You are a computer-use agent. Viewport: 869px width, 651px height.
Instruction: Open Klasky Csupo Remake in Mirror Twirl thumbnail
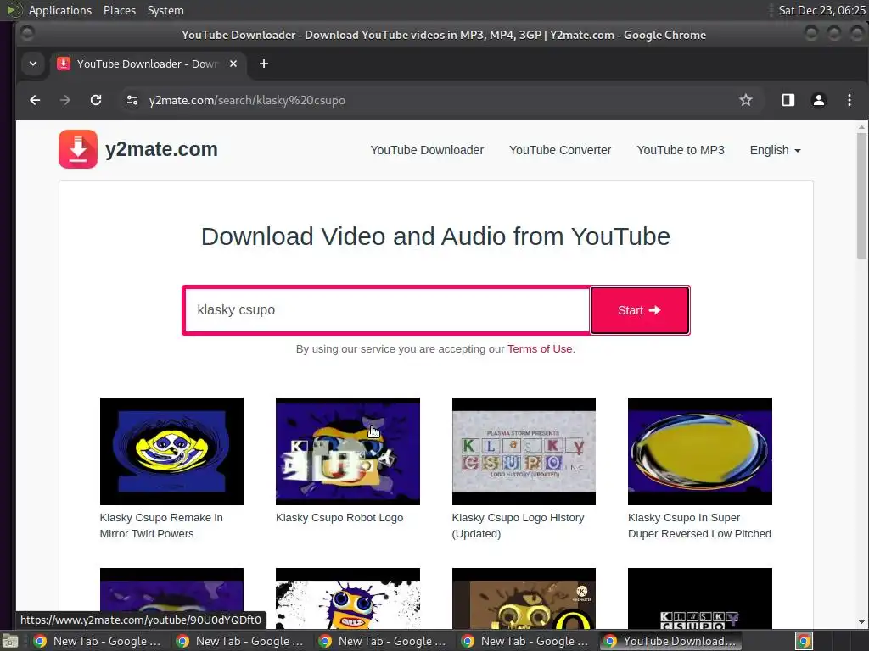[x=171, y=451]
